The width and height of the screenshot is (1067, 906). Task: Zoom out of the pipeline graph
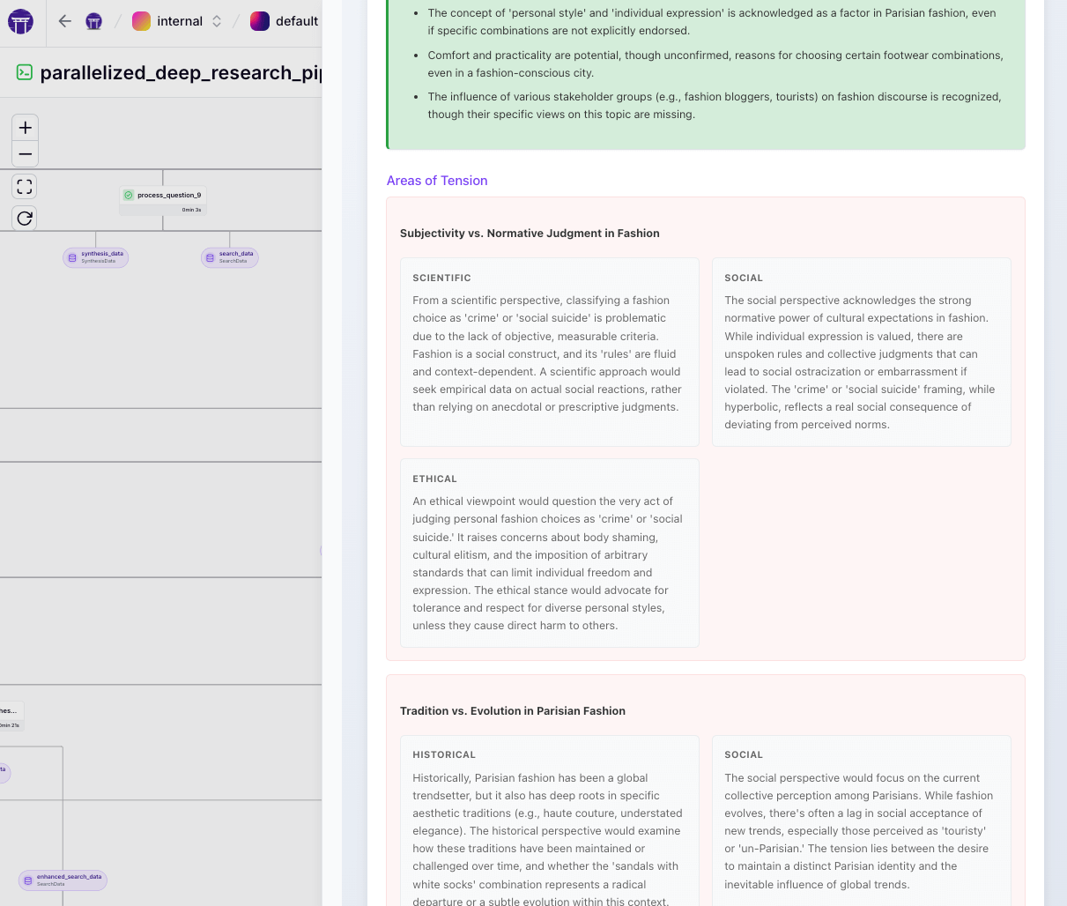[25, 154]
